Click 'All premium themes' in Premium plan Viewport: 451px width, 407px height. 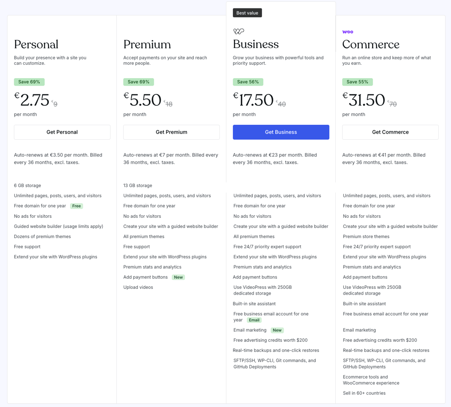coord(144,236)
